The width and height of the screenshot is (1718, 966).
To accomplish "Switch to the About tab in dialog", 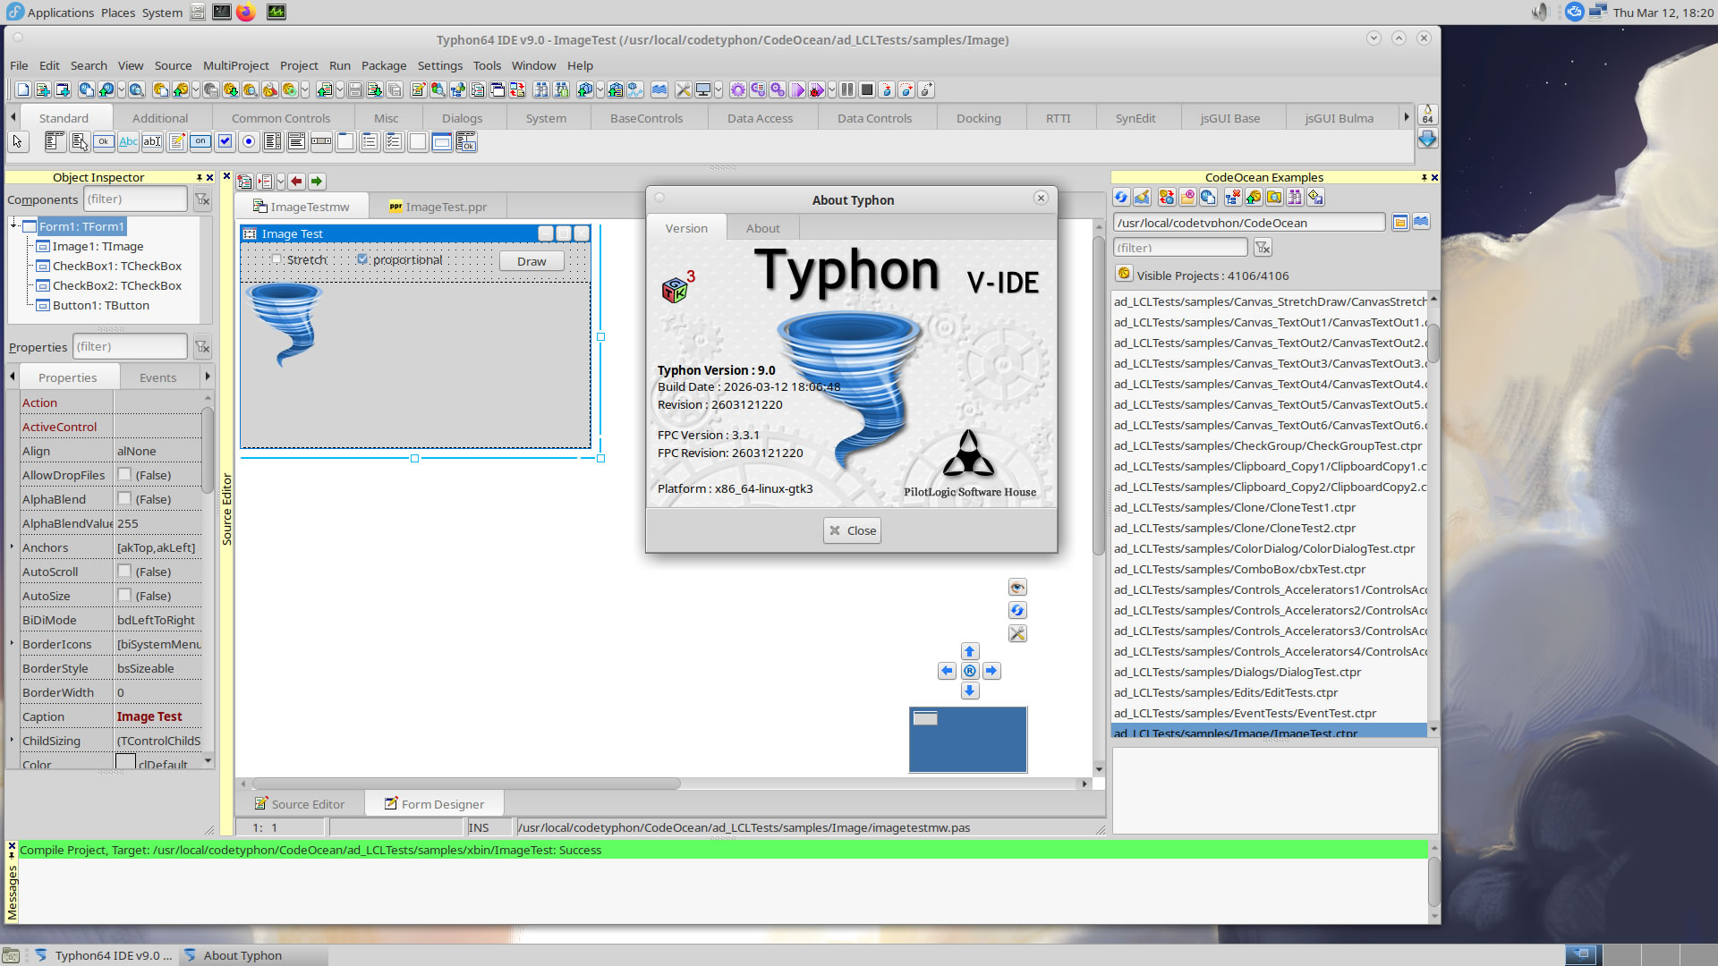I will 762,228.
